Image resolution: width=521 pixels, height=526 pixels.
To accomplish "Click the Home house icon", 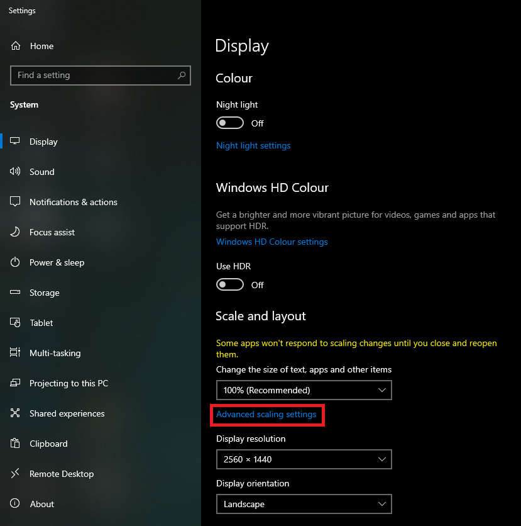I will [x=16, y=46].
